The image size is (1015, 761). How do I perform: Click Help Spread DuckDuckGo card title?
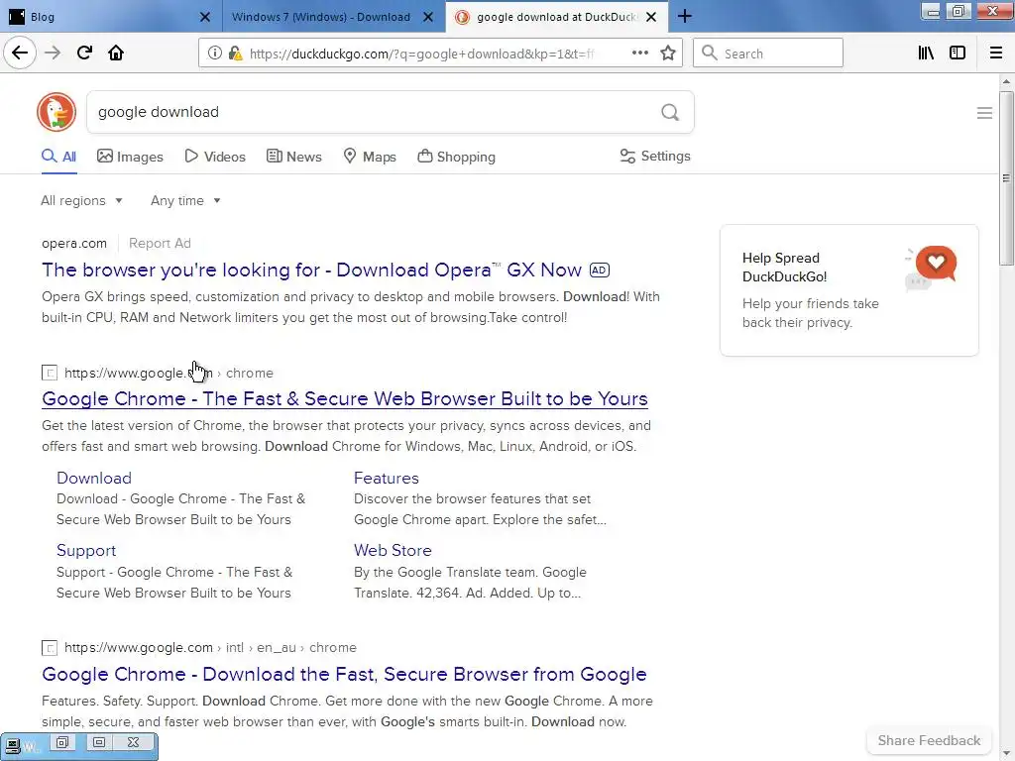click(x=785, y=268)
